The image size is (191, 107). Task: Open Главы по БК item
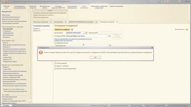(x=7, y=69)
